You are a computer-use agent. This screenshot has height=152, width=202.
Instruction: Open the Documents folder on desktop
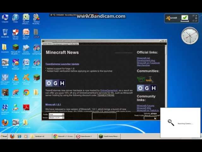[x=5, y=48]
